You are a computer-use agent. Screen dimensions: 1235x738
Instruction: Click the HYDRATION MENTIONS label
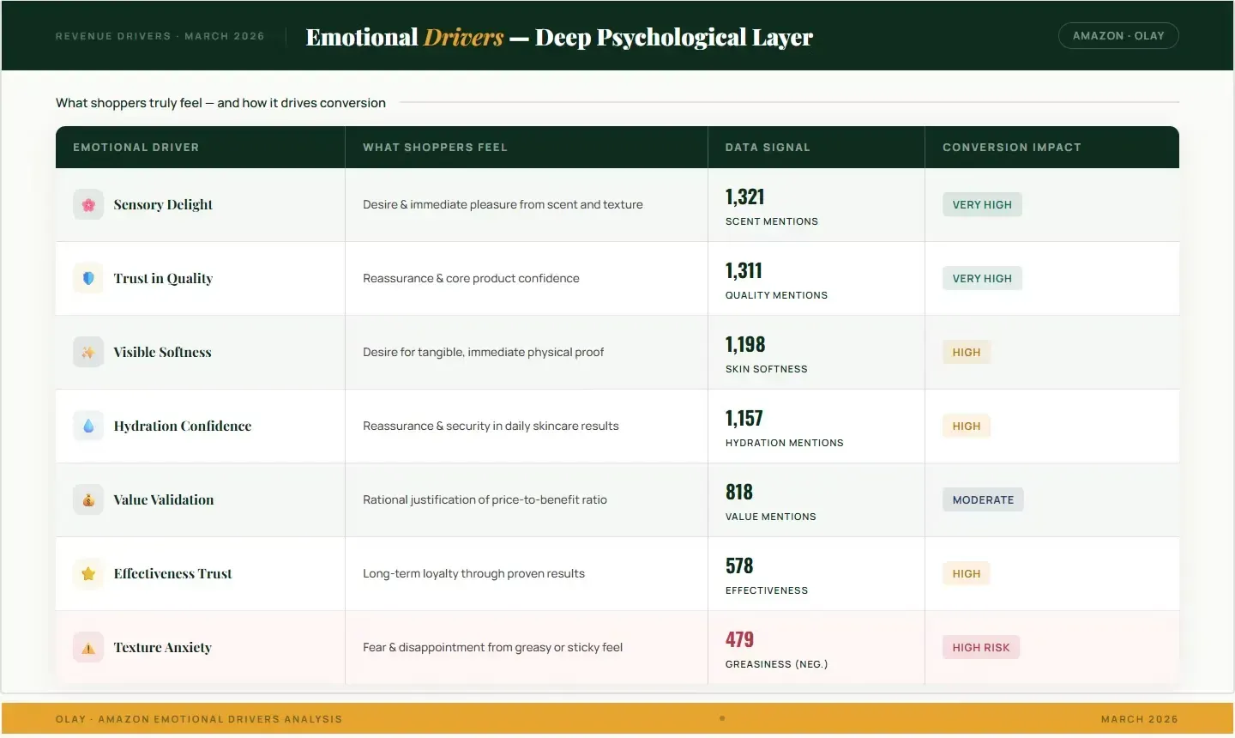(785, 443)
